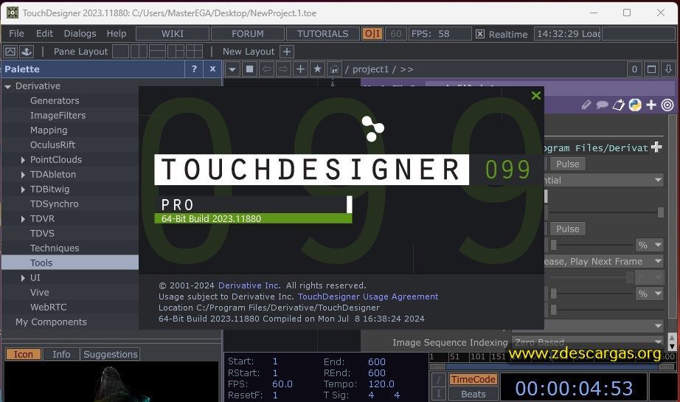Click the target circle icon
Screen dimensions: 680x402
tap(667, 105)
